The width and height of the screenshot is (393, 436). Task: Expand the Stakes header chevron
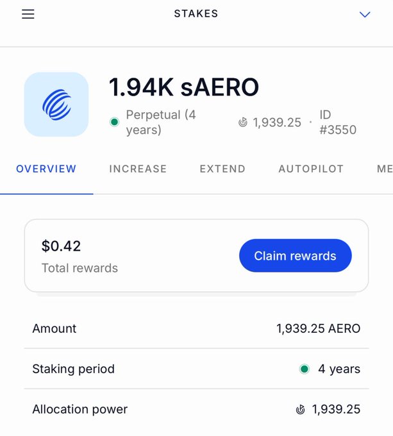(x=365, y=15)
